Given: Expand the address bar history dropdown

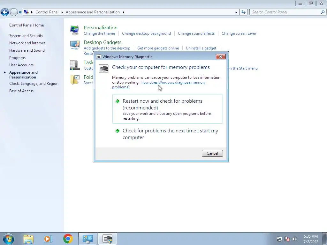Looking at the screenshot, I should [236, 12].
